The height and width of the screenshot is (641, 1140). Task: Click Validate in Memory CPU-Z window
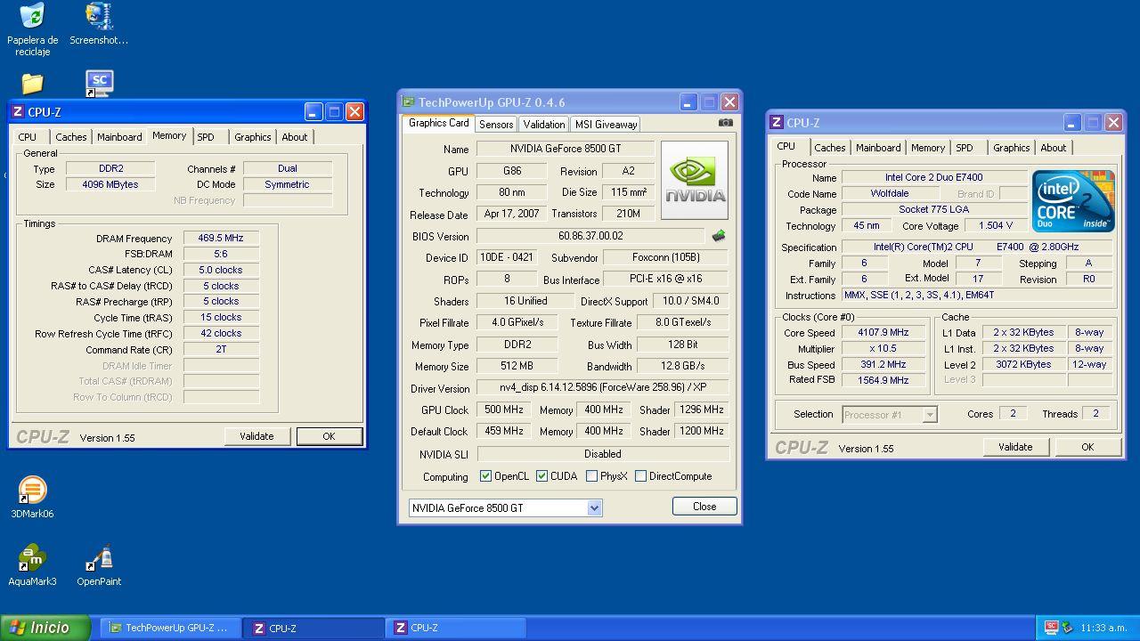(256, 436)
